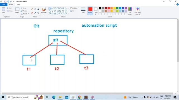This screenshot has height=100, width=179.
Task: Choose the Oval shape
Action: (x=55, y=8)
